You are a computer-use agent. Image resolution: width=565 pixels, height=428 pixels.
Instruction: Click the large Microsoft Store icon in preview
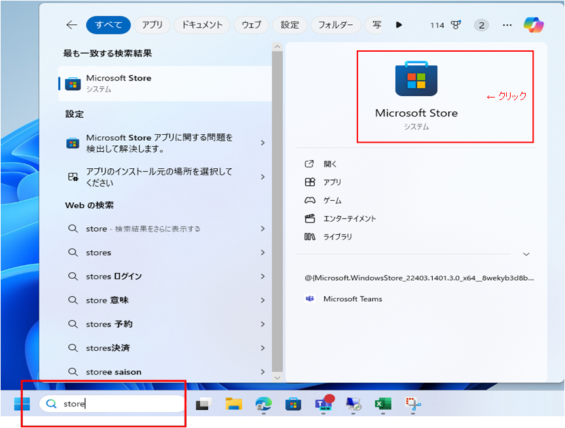(x=416, y=79)
